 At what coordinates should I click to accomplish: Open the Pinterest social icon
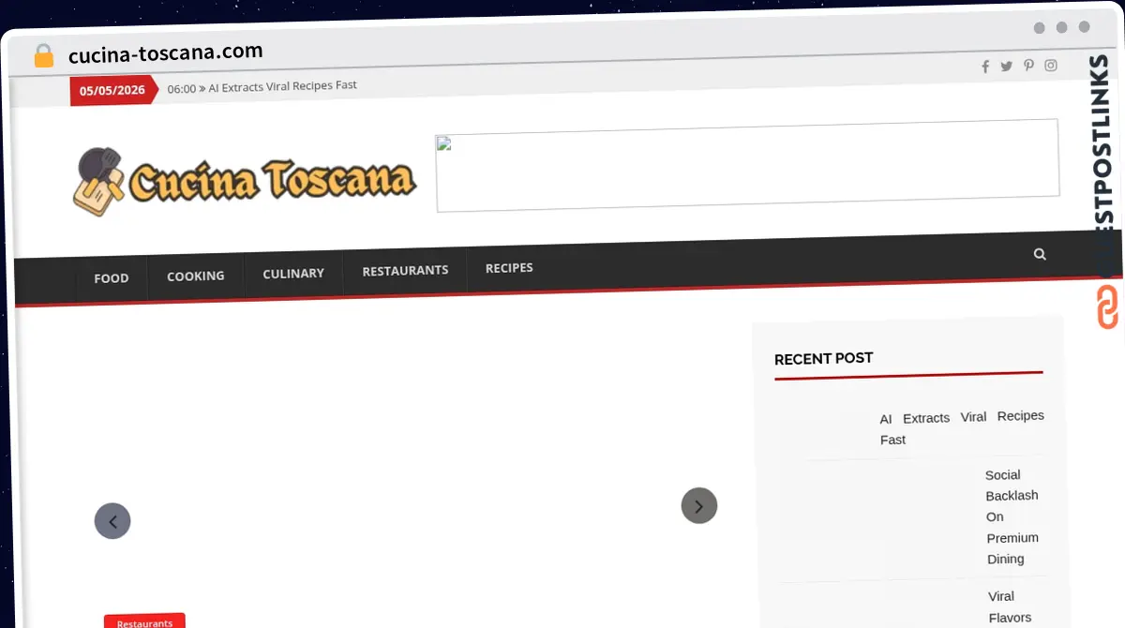coord(1029,66)
